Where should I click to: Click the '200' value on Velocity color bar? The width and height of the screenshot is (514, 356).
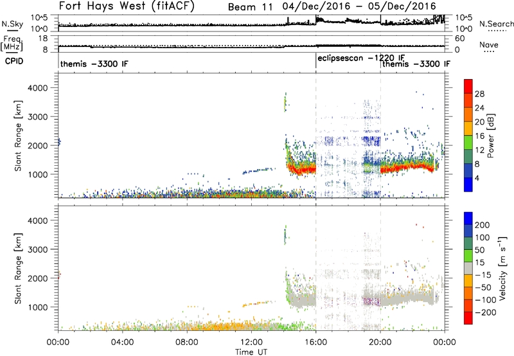click(483, 225)
